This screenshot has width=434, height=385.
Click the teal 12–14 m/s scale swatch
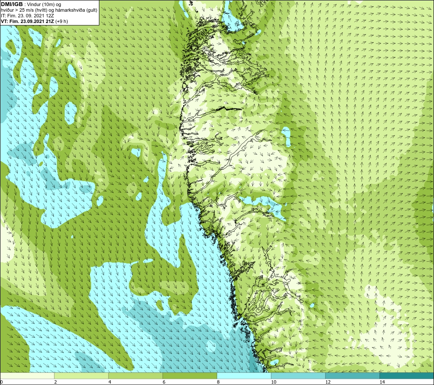tap(352, 376)
